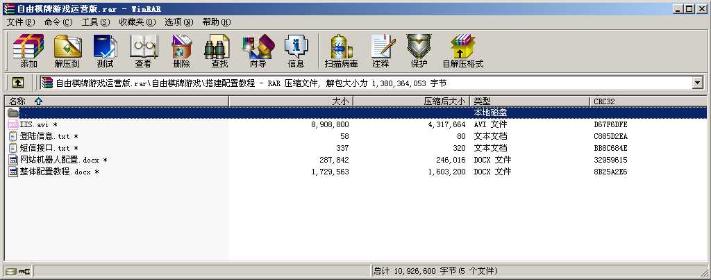This screenshot has height=280, width=711.
Task: Click the IIS.avi file icon
Action: coord(12,124)
